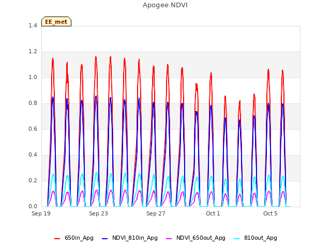Click the 0.6 y-axis label

pos(33,129)
